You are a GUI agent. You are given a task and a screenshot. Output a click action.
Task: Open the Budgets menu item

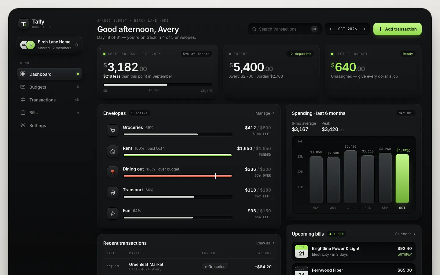(x=50, y=87)
